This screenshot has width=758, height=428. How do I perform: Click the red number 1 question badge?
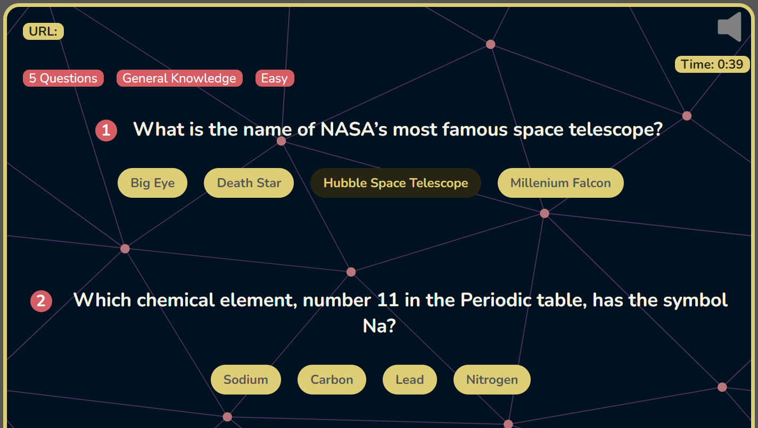pos(106,130)
